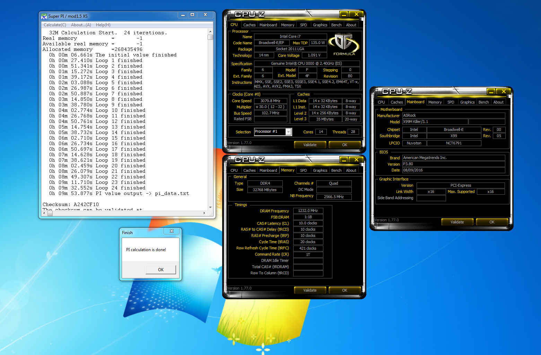Open Bench tab in top CPU-Z window
This screenshot has height=355, width=541.
point(336,25)
